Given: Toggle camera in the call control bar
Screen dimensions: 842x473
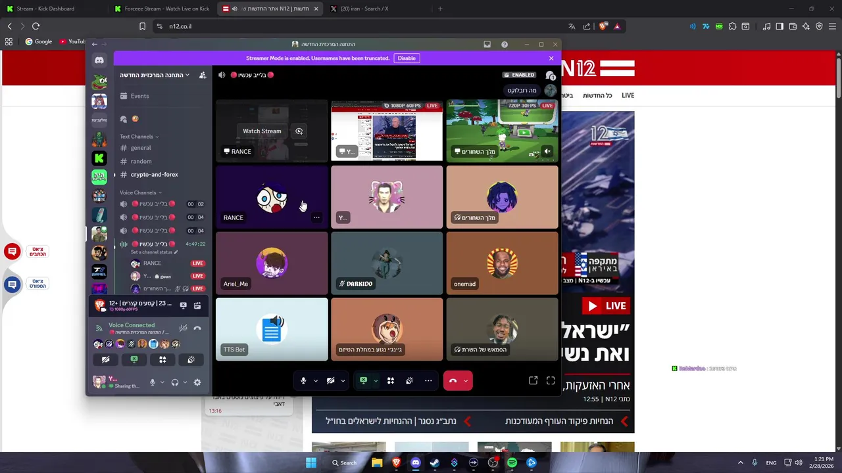Looking at the screenshot, I should click(x=331, y=380).
